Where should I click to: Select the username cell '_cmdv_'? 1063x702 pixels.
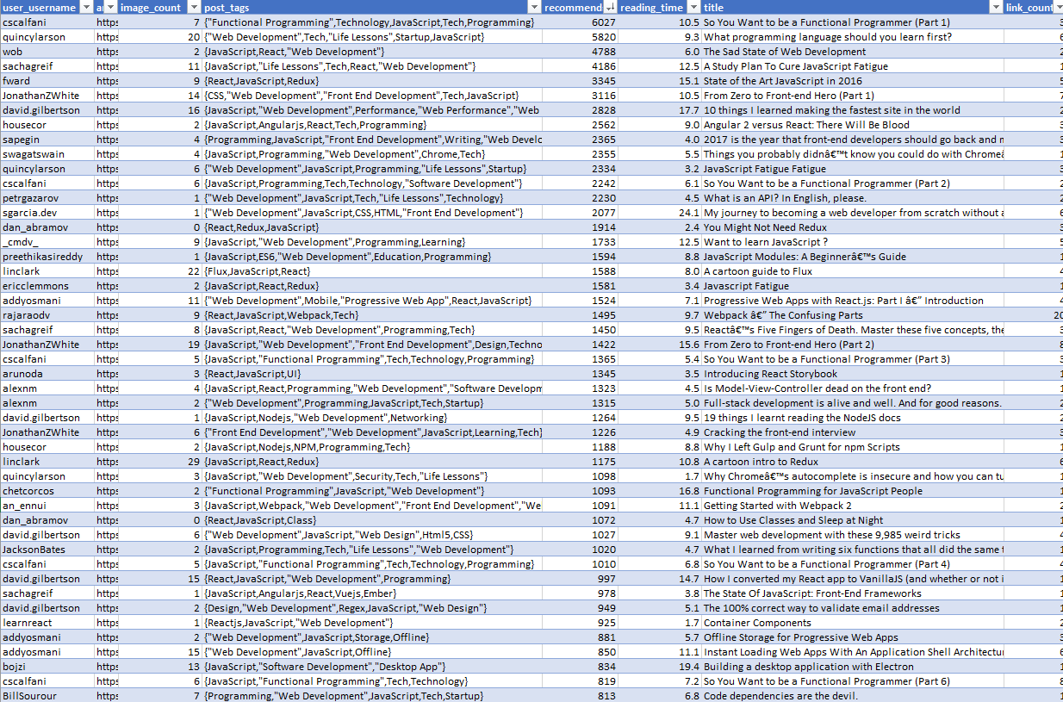point(21,242)
